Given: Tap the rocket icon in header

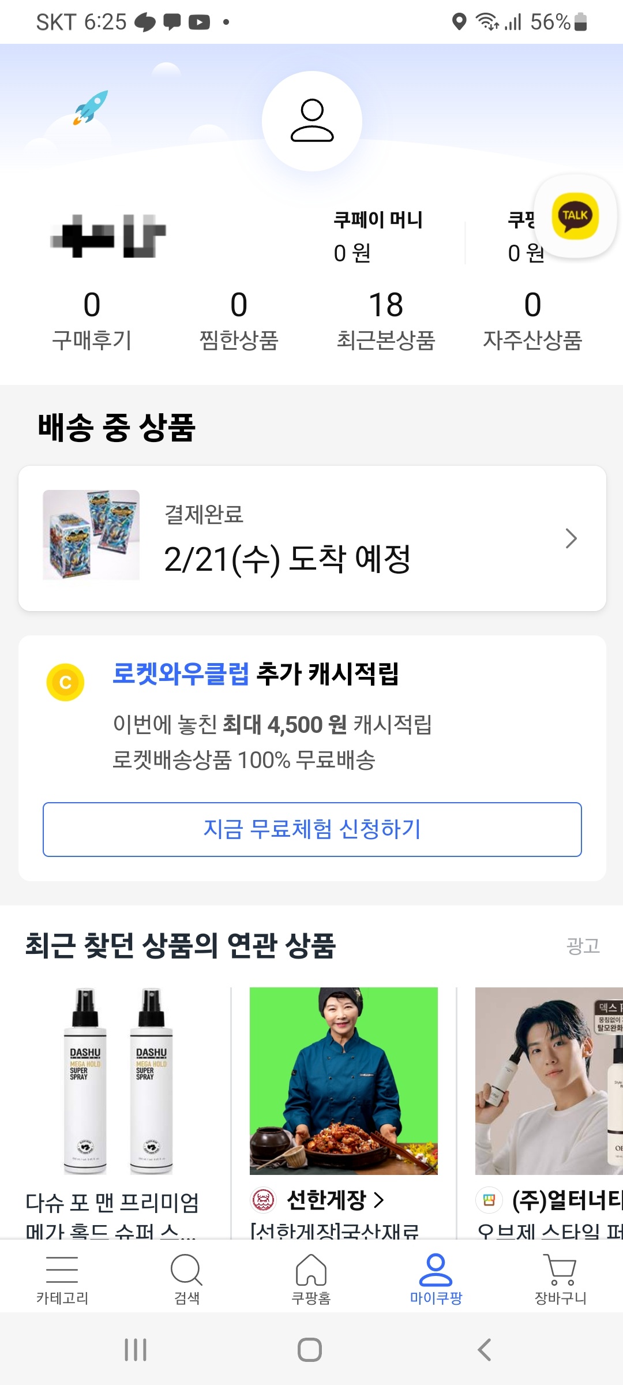Looking at the screenshot, I should [x=91, y=107].
